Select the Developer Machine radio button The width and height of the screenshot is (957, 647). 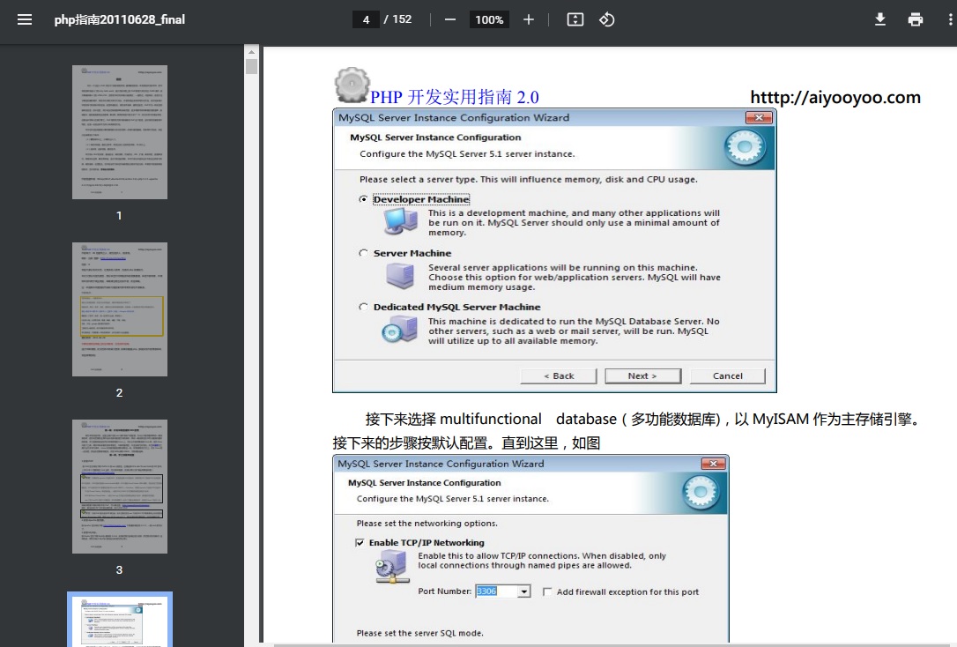tap(364, 199)
